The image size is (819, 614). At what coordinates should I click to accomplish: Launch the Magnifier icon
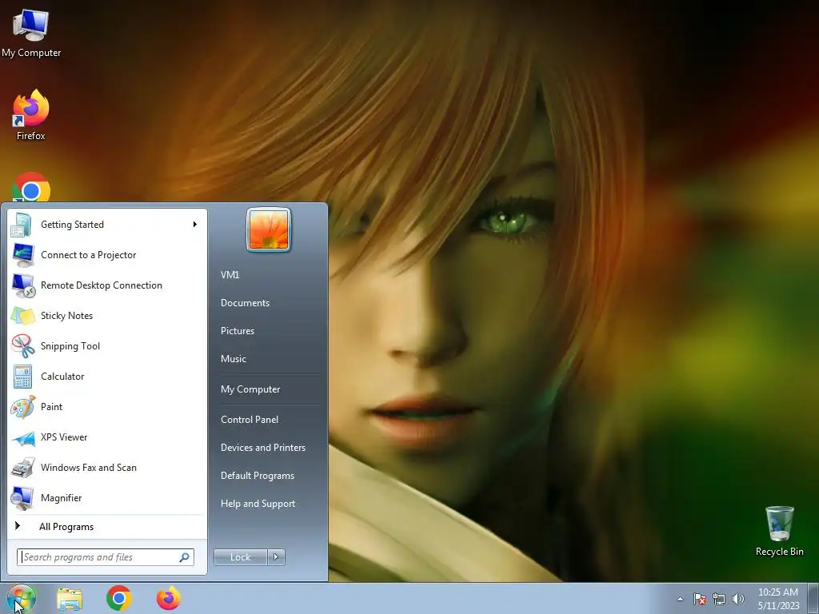pos(22,498)
